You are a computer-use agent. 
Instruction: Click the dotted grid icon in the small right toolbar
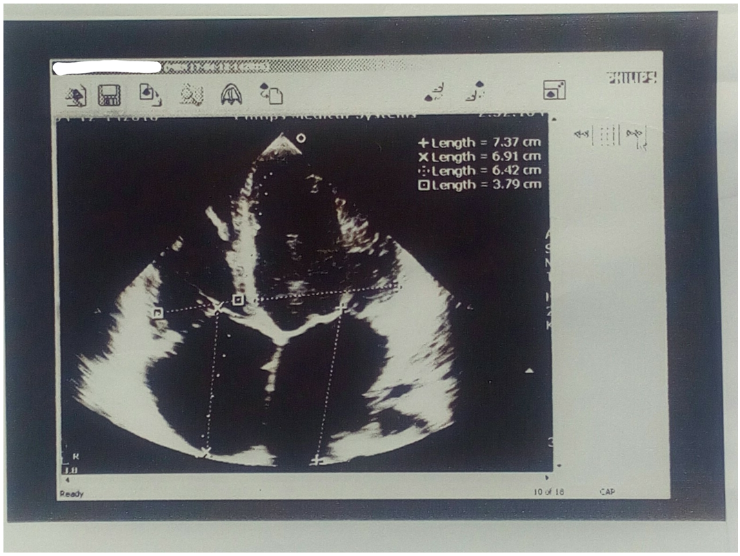click(607, 134)
